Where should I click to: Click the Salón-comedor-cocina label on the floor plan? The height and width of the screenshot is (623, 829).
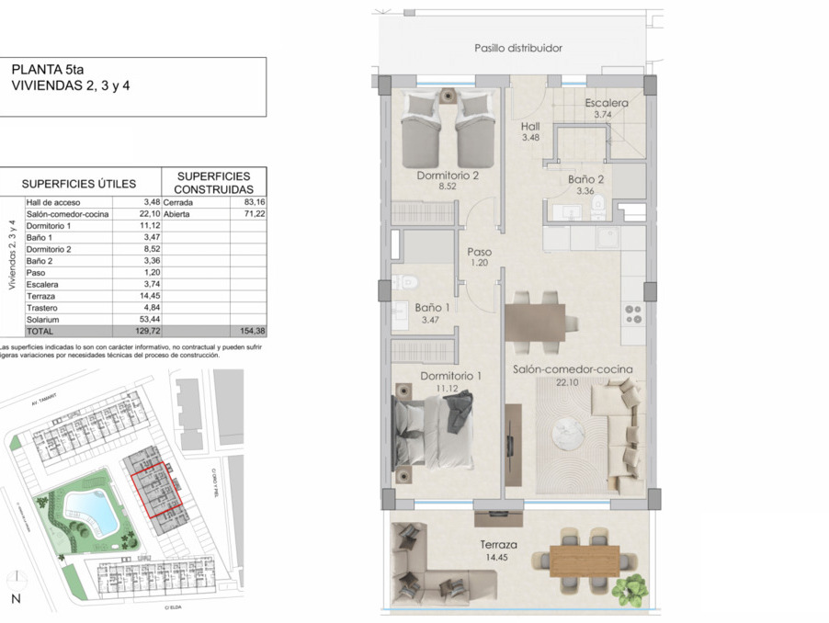pos(573,368)
